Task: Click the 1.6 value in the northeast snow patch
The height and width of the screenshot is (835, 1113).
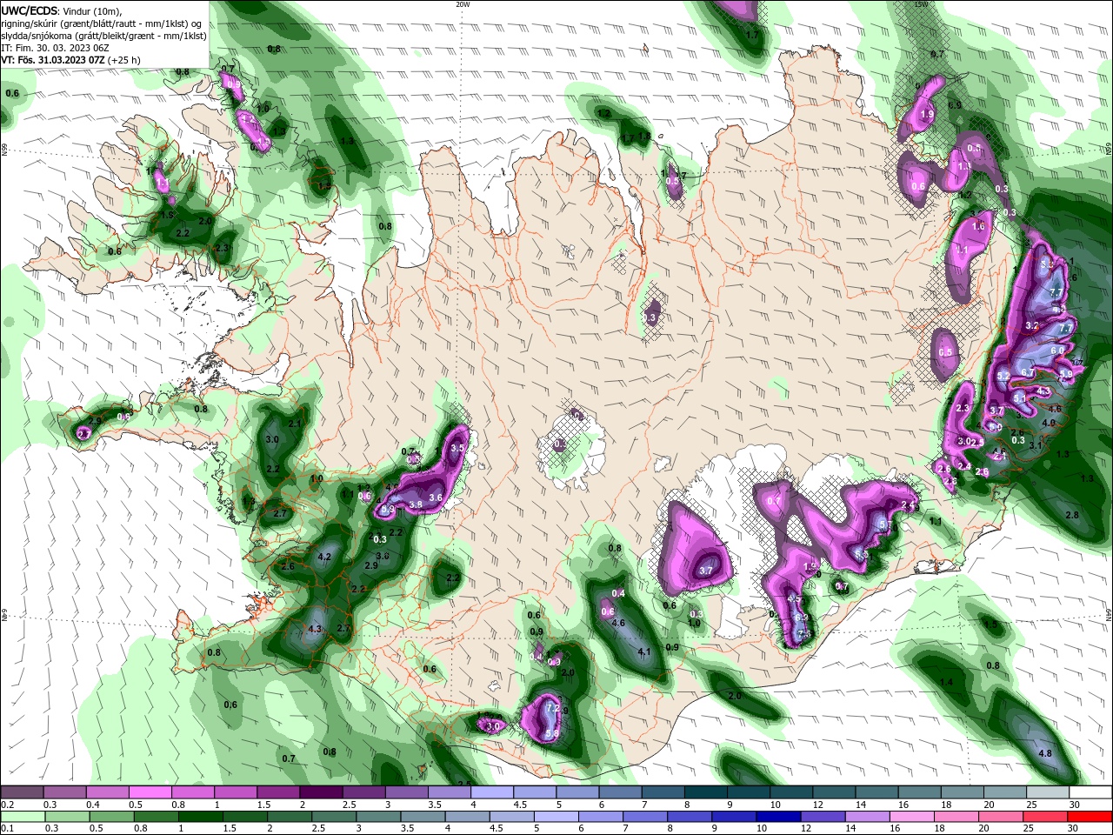Action: click(978, 226)
